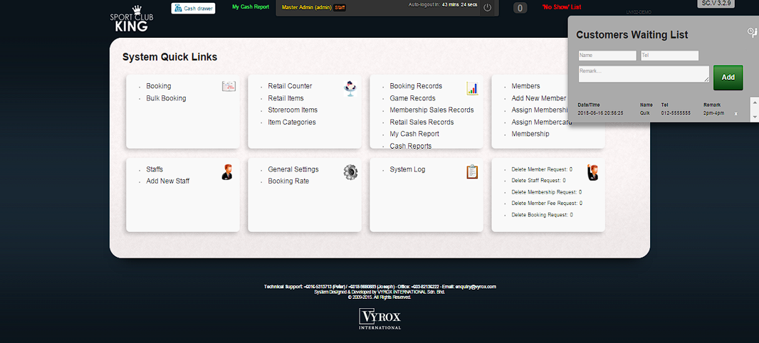
Task: Click the Remark text area
Action: [643, 74]
